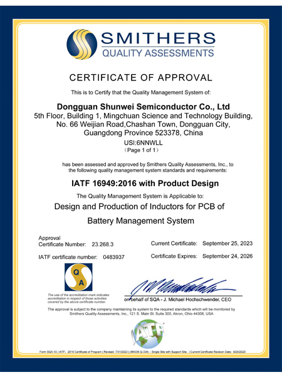
Task: Click expiry date September 24, 2026
Action: tap(227, 256)
